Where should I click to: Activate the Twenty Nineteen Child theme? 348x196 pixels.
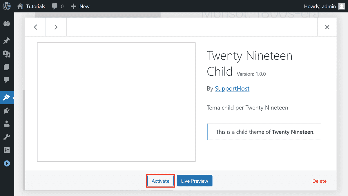click(x=160, y=181)
